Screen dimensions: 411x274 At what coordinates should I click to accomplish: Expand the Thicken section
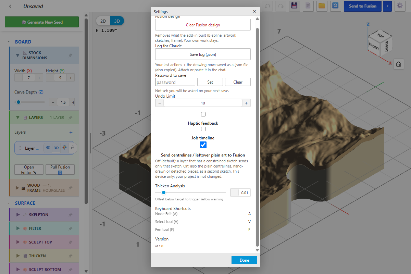click(x=18, y=256)
